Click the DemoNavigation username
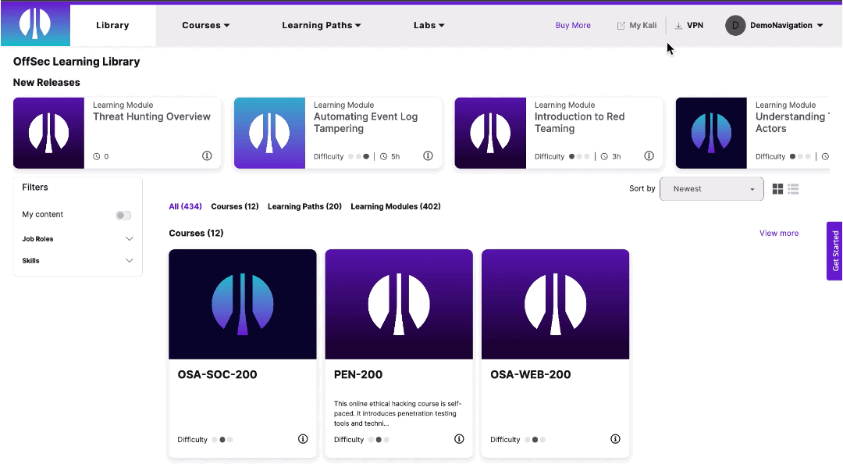The height and width of the screenshot is (475, 843). pyautogui.click(x=781, y=25)
